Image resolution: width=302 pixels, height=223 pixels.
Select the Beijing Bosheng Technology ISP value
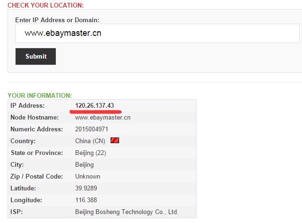click(x=127, y=212)
